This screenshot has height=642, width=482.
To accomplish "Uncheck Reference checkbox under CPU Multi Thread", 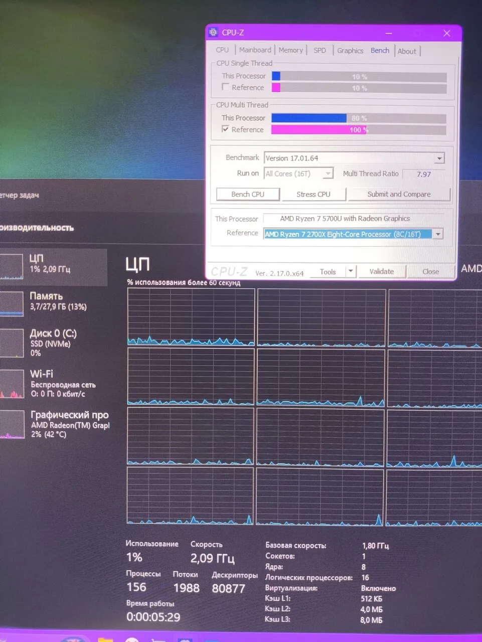I will point(226,129).
